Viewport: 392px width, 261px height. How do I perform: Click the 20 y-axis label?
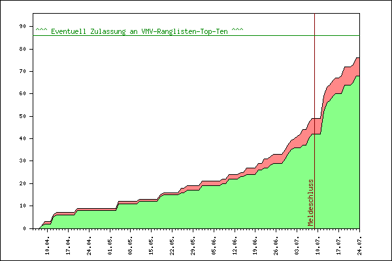tap(22, 183)
